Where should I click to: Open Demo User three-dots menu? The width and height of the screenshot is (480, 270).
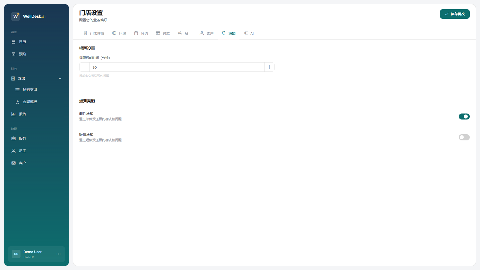(x=58, y=254)
